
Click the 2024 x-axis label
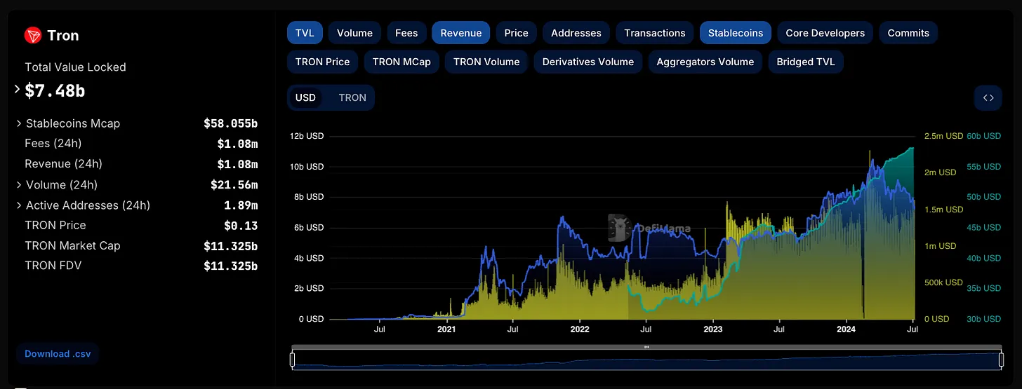[x=846, y=329]
